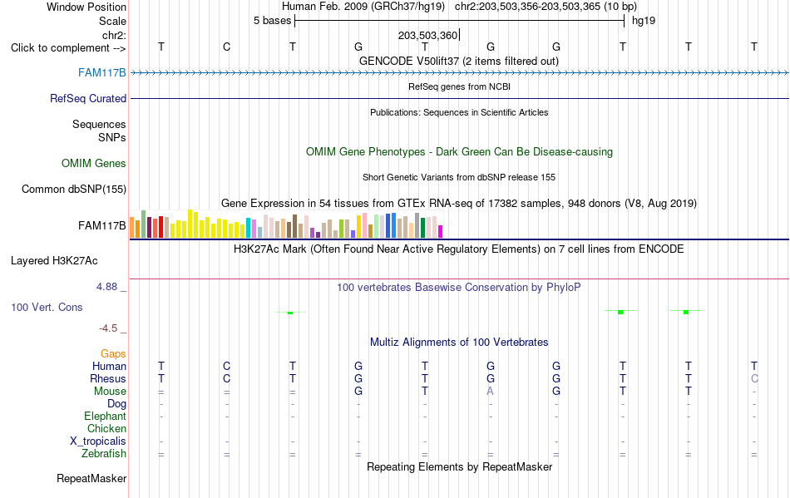
Task: Select the Zebrafish species row label
Action: tap(104, 454)
